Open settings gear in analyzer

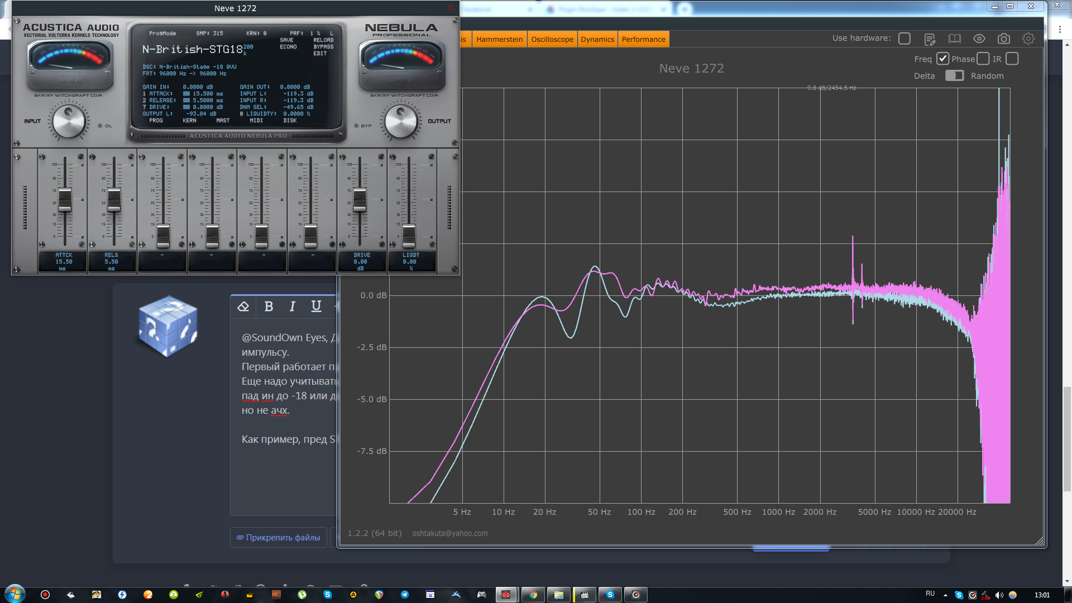(1028, 39)
